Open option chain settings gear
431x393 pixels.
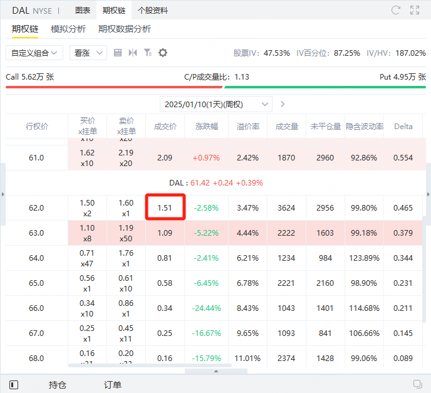163,53
